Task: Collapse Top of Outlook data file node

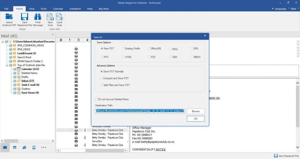Action: (x=7, y=65)
